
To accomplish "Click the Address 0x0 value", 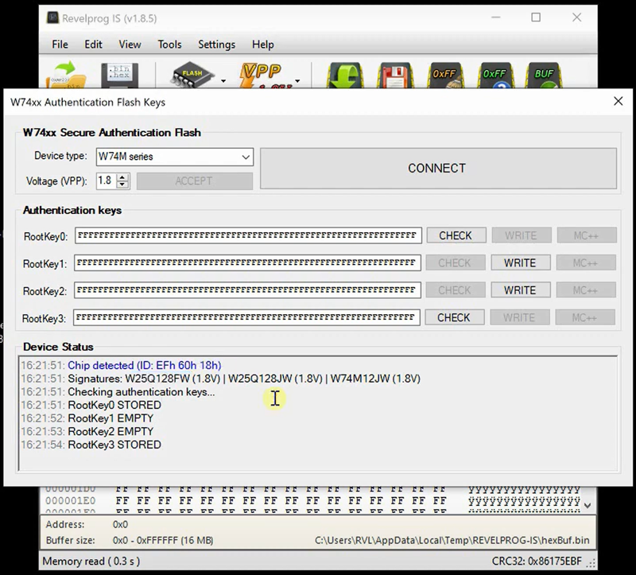I will pyautogui.click(x=121, y=525).
